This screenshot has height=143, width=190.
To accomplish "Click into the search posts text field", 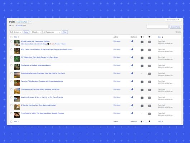I will [157, 27].
